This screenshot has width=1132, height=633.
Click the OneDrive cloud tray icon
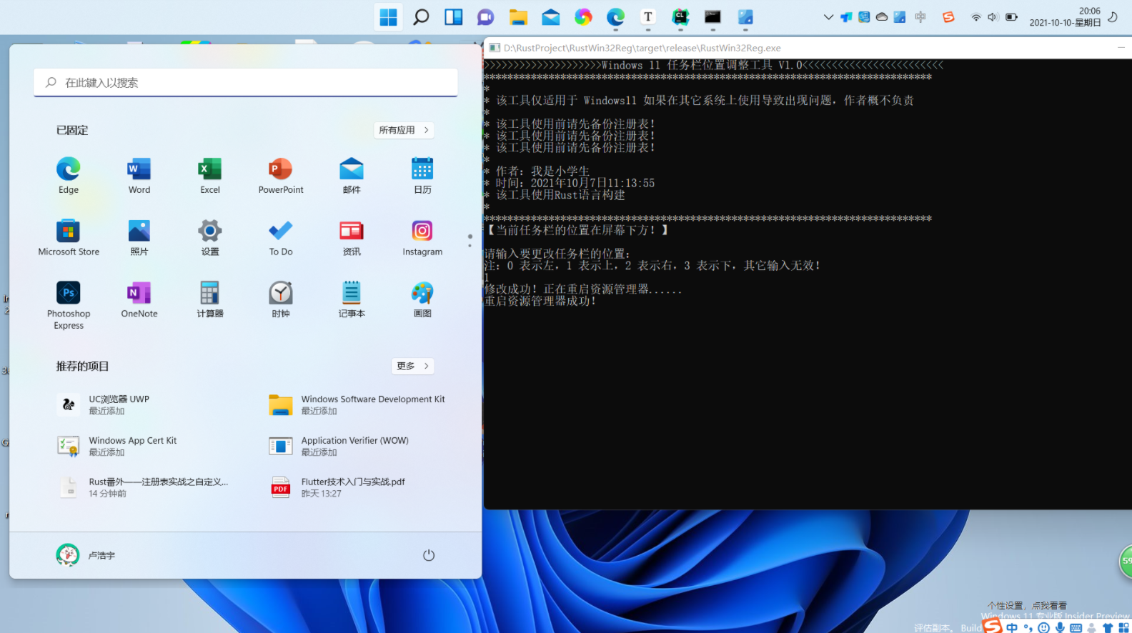tap(882, 17)
